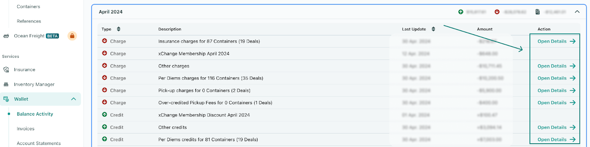Click the red charges total icon in header
Image resolution: width=590 pixels, height=147 pixels.
tap(497, 12)
